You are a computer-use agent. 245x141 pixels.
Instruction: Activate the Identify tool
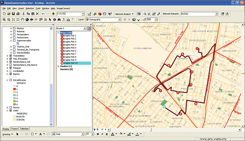pos(55,19)
